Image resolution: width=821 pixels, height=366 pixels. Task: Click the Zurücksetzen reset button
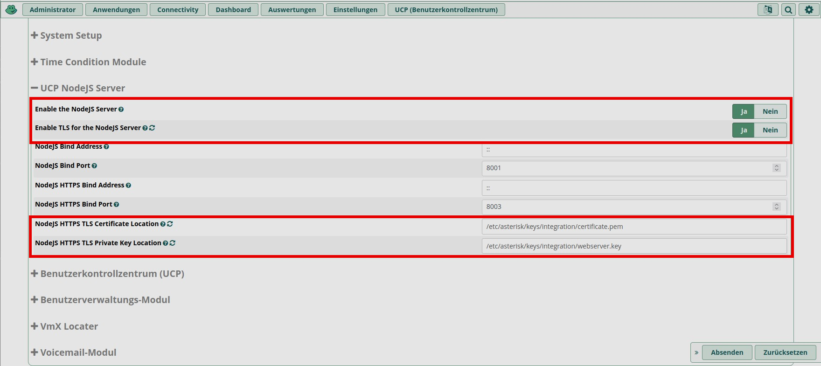click(x=785, y=352)
